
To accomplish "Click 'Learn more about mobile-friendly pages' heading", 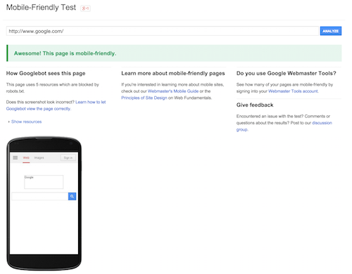I will point(173,73).
